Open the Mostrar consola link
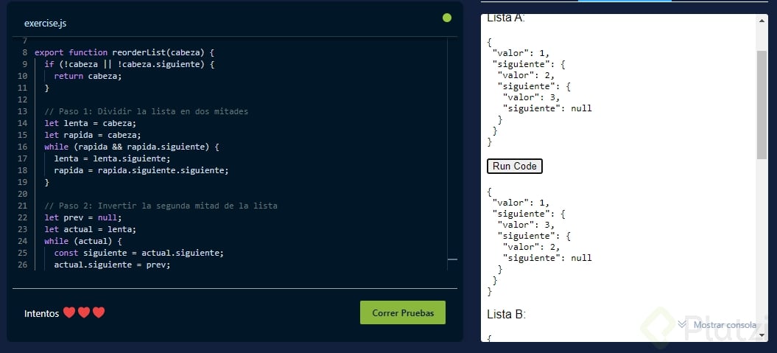This screenshot has width=777, height=353. click(725, 325)
